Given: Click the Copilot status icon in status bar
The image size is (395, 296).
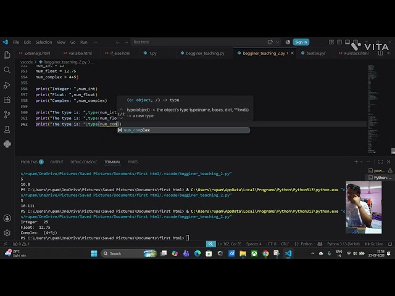Looking at the screenshot, I should (x=320, y=244).
